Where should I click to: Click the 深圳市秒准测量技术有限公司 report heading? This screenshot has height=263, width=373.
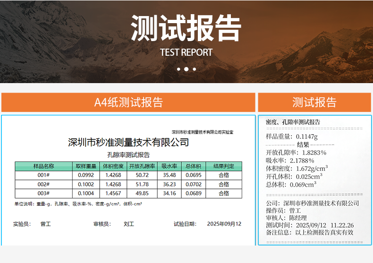pyautogui.click(x=128, y=143)
